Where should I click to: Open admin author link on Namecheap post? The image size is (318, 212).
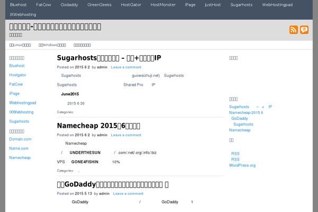pos(102,135)
